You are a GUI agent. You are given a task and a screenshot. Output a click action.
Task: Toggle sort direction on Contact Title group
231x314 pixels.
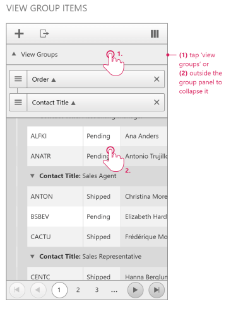tap(73, 103)
